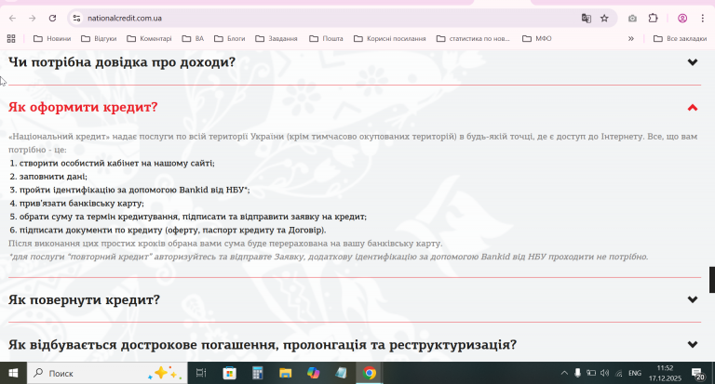Open site information icon in address bar
715x384 pixels.
pos(76,19)
